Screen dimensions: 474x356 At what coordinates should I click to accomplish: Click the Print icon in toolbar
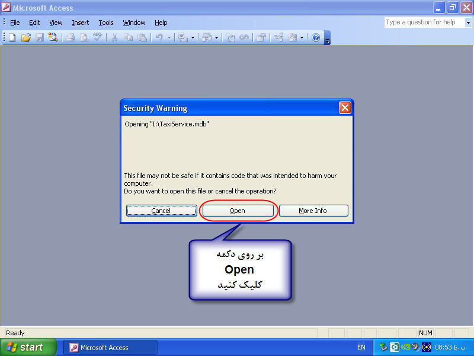coord(70,37)
